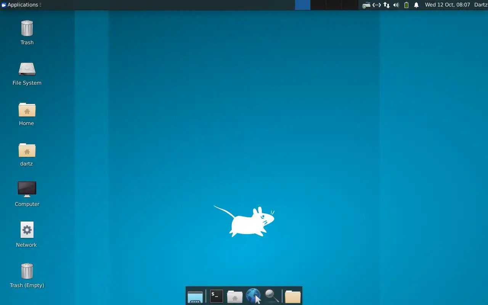Launch the Terminal from the dock
This screenshot has width=488, height=305.
point(216,296)
